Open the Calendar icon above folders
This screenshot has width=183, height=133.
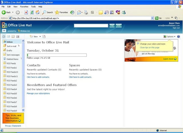coord(18,37)
